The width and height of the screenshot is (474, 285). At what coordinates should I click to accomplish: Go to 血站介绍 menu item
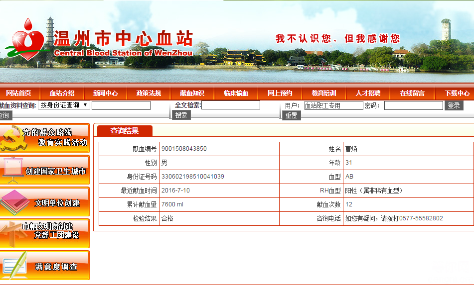tap(62, 93)
